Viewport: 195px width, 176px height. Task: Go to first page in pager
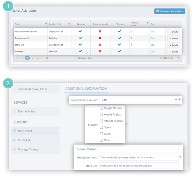point(17,58)
